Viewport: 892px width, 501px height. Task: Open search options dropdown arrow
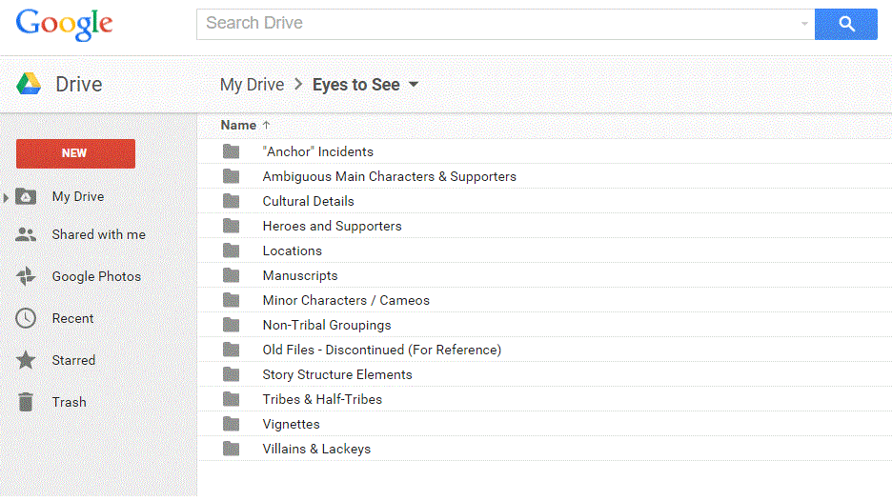[x=804, y=24]
